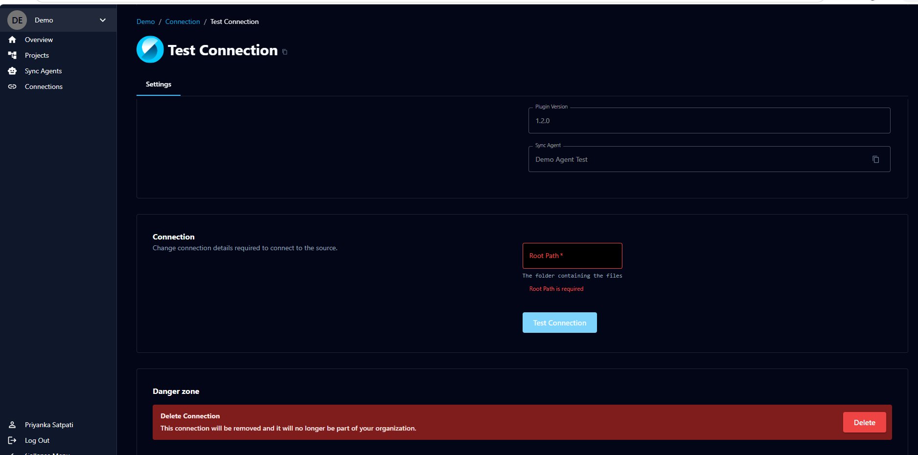
Task: Click the Demo breadcrumb link
Action: (x=145, y=22)
